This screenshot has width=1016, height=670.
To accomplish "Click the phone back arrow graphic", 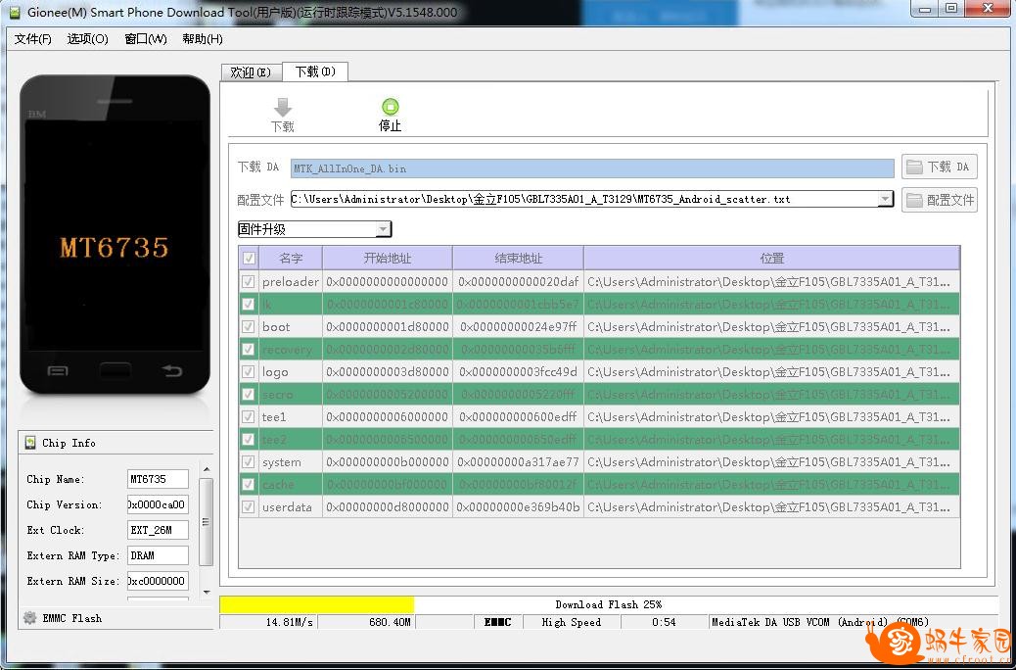I will coord(172,370).
